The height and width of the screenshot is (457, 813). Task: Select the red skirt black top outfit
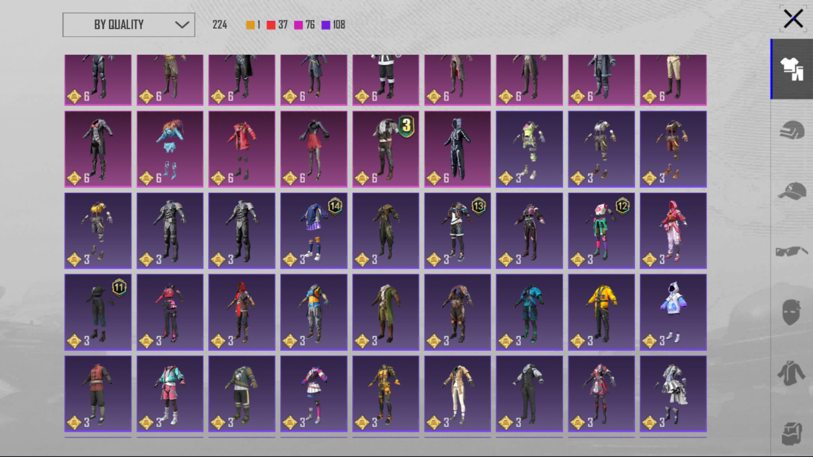tap(314, 149)
